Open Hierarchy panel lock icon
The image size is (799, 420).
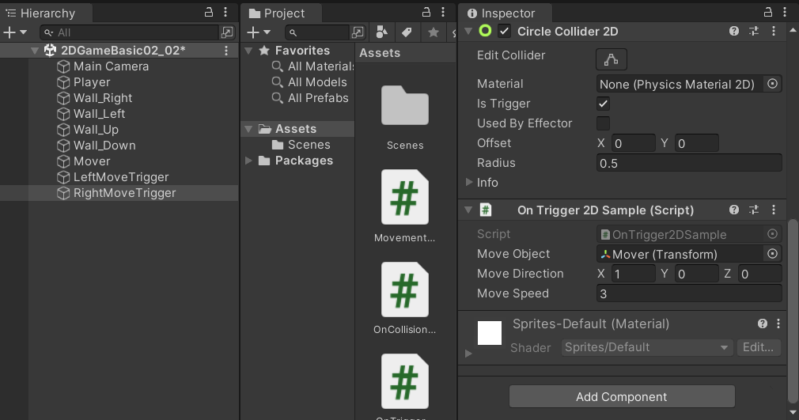point(208,12)
